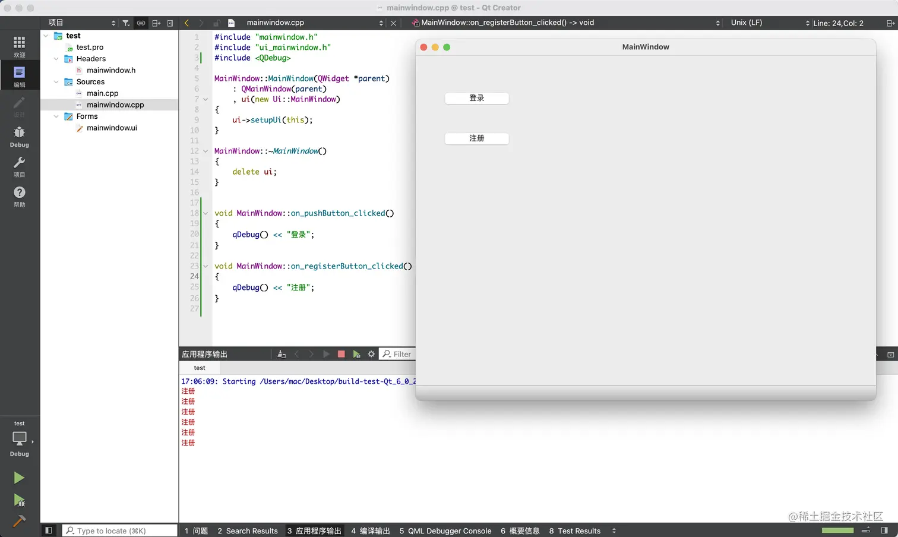Open output panes list stepper in status bar
The width and height of the screenshot is (898, 537).
[x=614, y=530]
